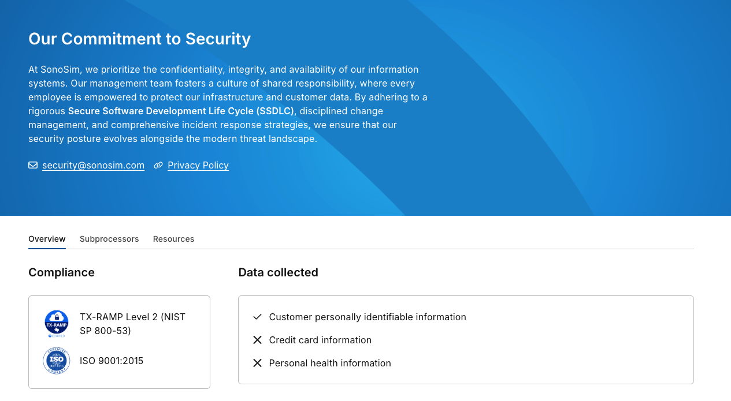The height and width of the screenshot is (401, 731).
Task: Click checkmark icon for customer personally identifiable information
Action: tap(258, 317)
